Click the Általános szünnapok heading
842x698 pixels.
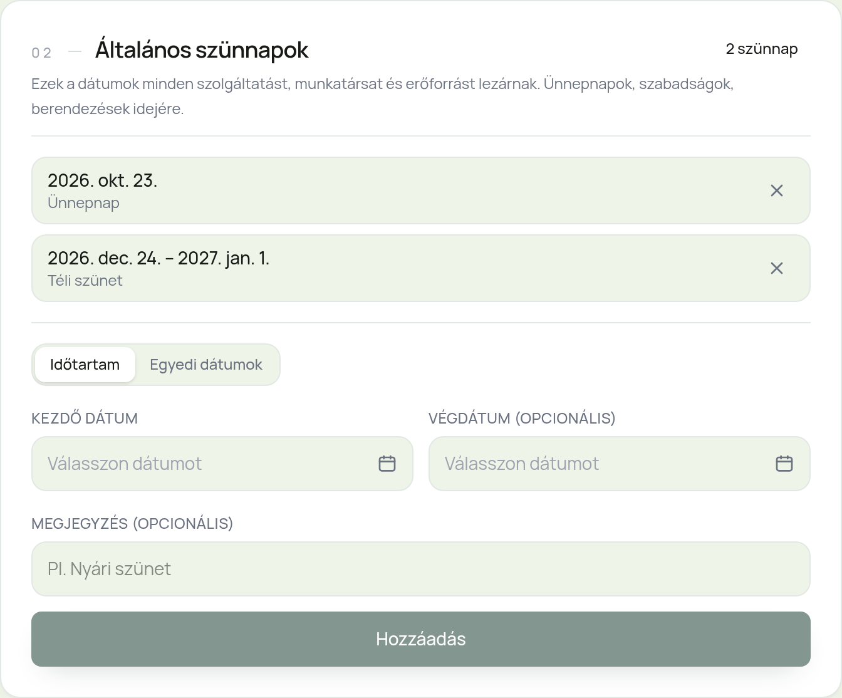point(202,50)
